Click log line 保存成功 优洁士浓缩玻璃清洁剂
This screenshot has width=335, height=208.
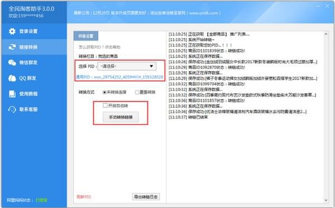point(238,112)
